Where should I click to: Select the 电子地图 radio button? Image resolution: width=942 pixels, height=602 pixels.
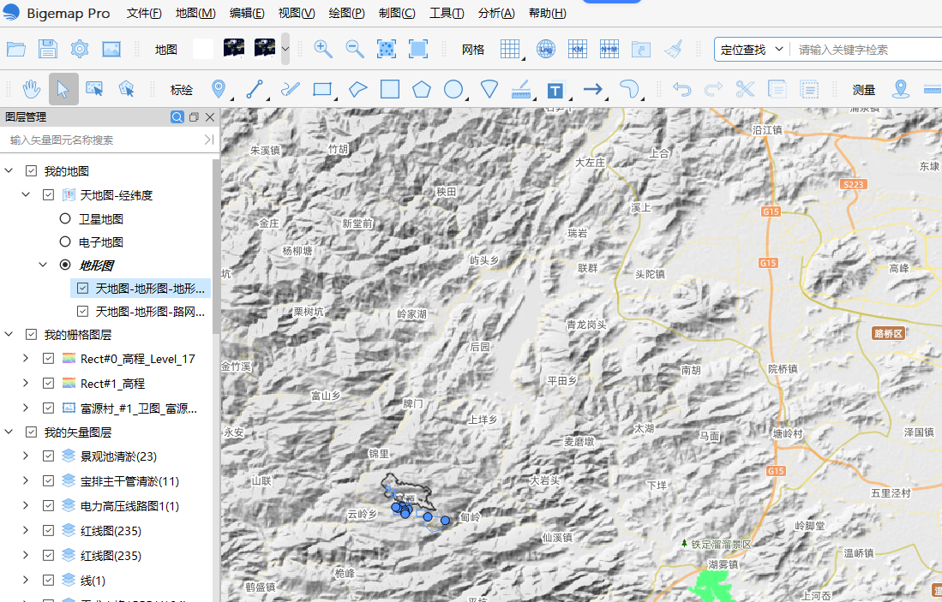pyautogui.click(x=65, y=241)
